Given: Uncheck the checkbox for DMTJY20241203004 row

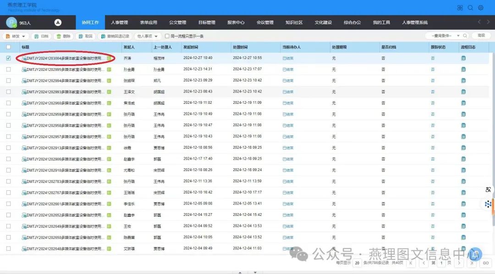Looking at the screenshot, I should coord(8,58).
